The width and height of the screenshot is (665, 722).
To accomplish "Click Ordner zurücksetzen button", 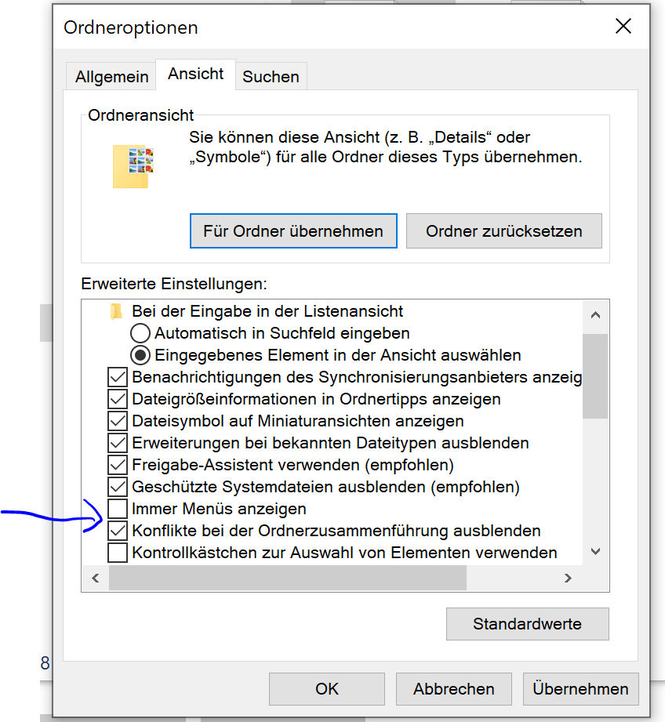I will [503, 230].
